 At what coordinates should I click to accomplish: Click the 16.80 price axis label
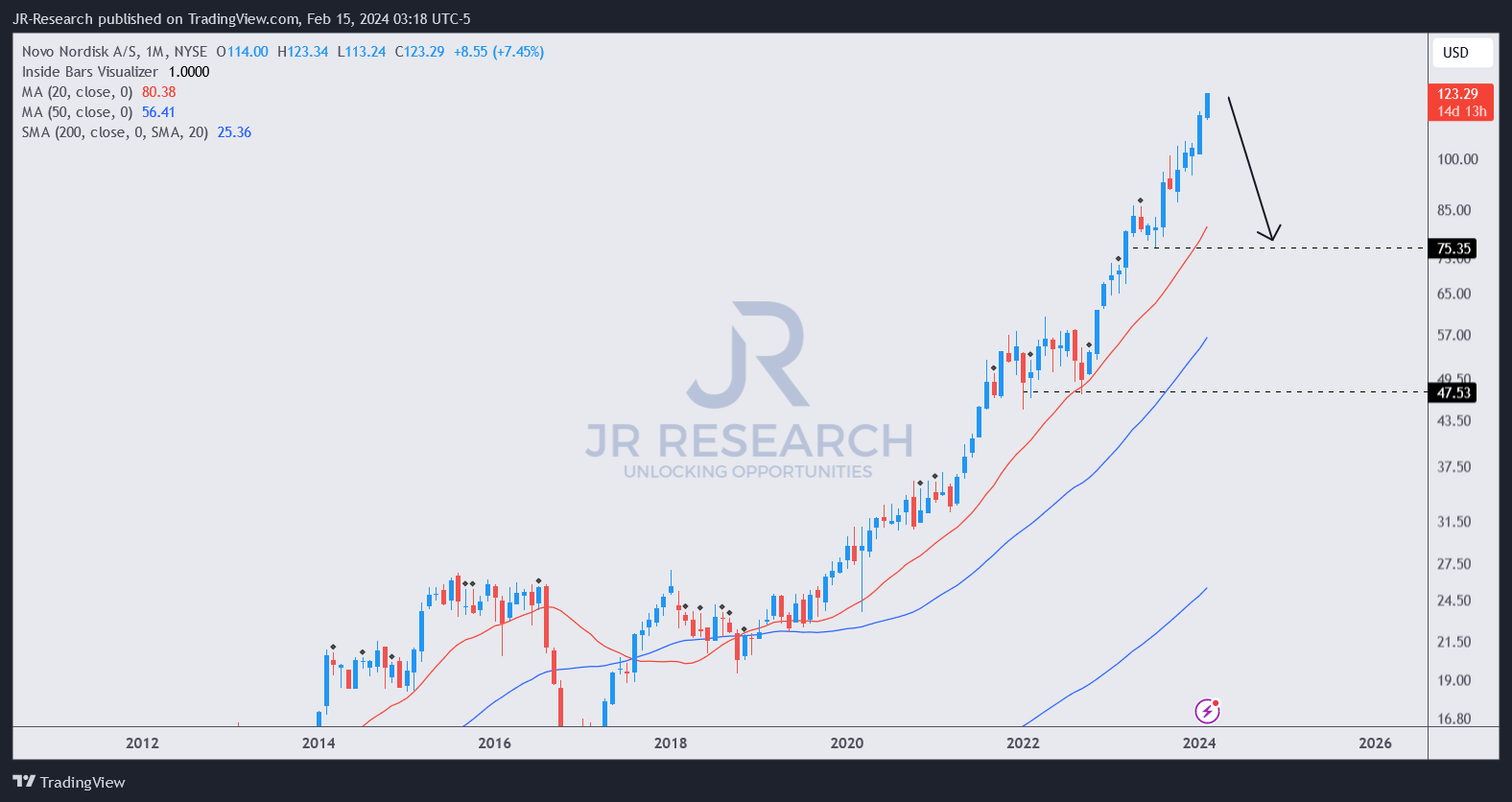(x=1453, y=719)
